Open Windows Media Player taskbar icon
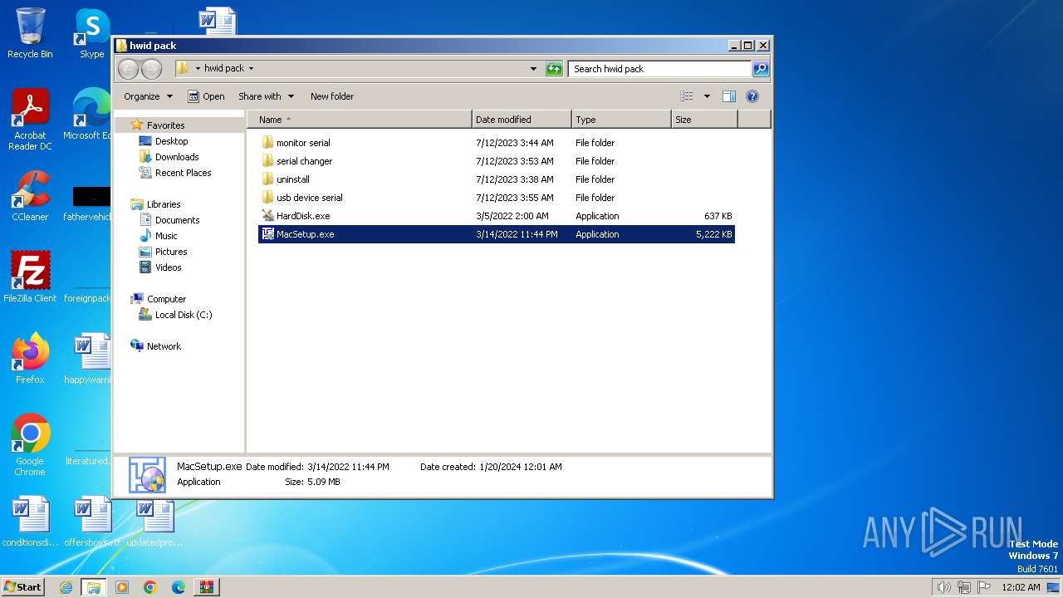Image resolution: width=1063 pixels, height=598 pixels. [x=122, y=587]
